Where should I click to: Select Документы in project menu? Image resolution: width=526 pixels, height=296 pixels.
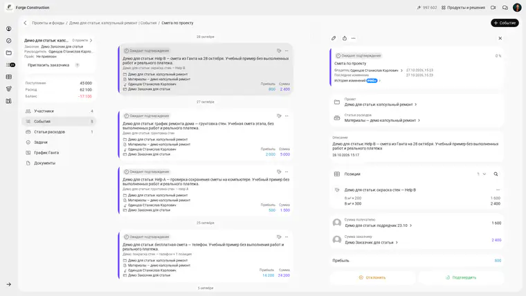point(59,163)
